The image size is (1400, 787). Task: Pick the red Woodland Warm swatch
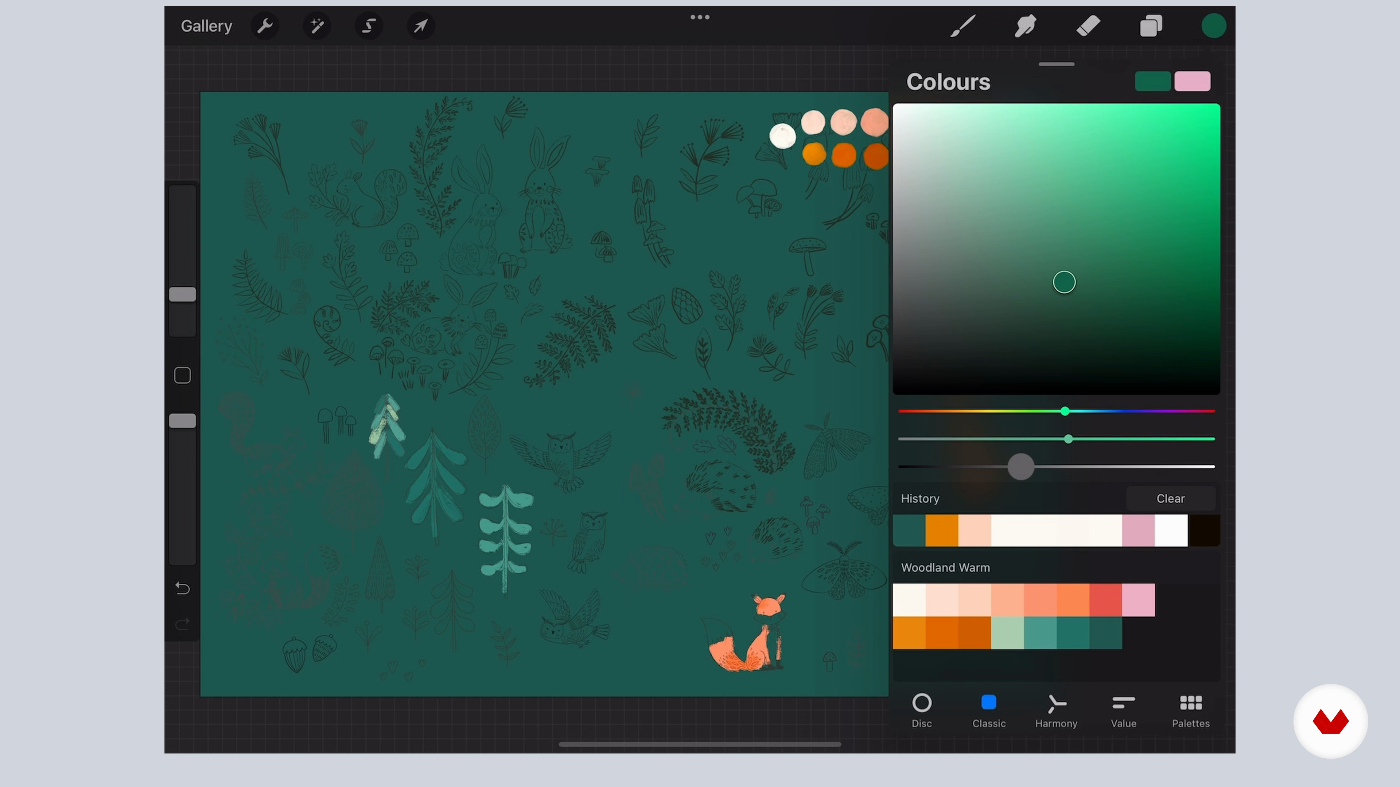click(1105, 600)
